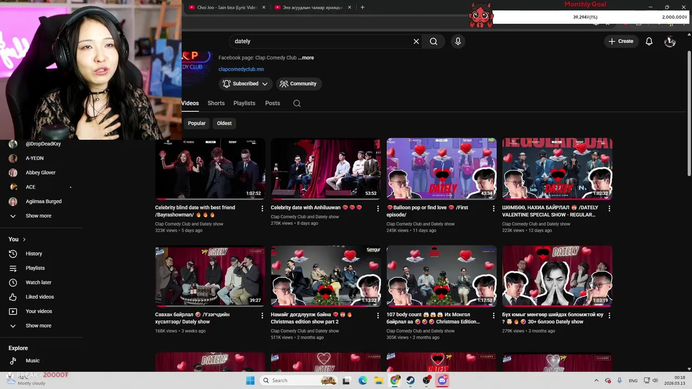Screen dimensions: 692x389
Task: Click the Create button
Action: coord(621,41)
